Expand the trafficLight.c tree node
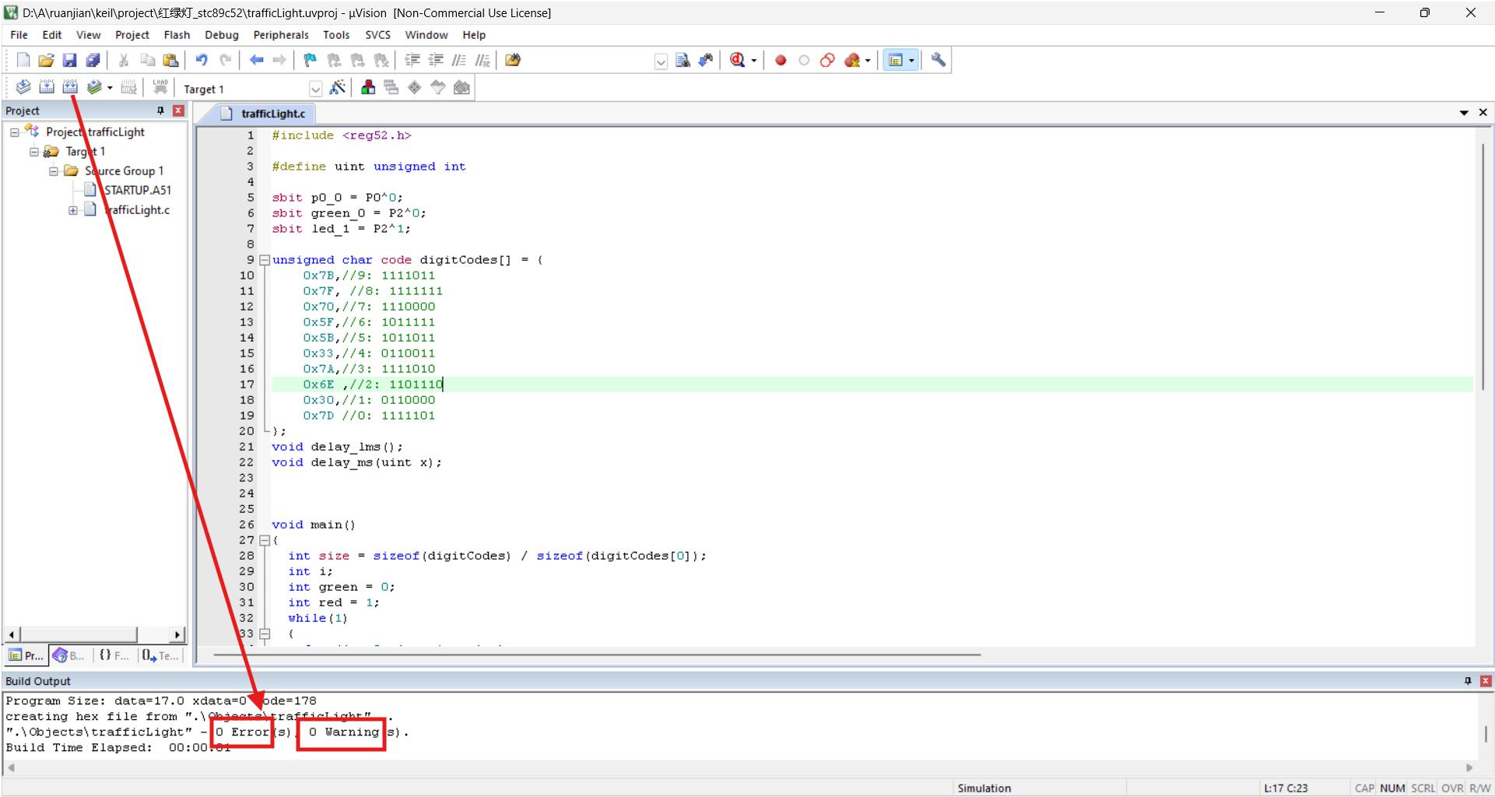Viewport: 1495px width, 797px height. pyautogui.click(x=72, y=210)
